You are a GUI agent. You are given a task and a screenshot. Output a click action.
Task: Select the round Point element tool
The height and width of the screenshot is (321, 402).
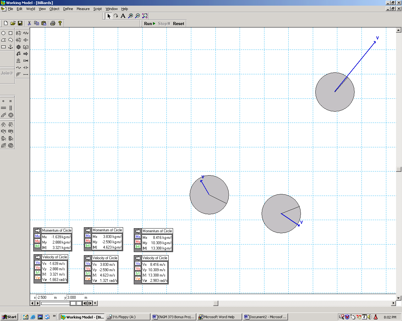[x=3, y=101]
